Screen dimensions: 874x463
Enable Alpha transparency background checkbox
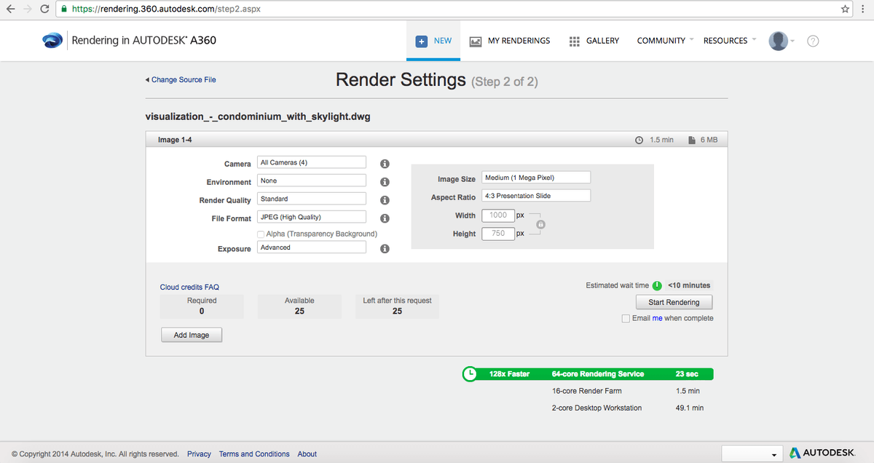coord(261,234)
